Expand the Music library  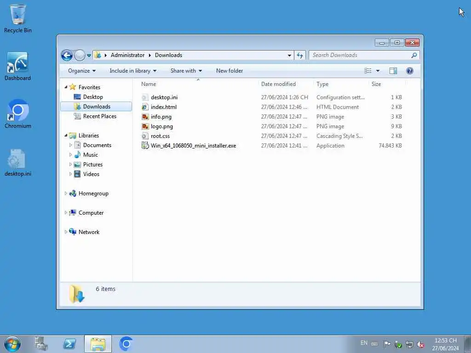[x=70, y=155]
